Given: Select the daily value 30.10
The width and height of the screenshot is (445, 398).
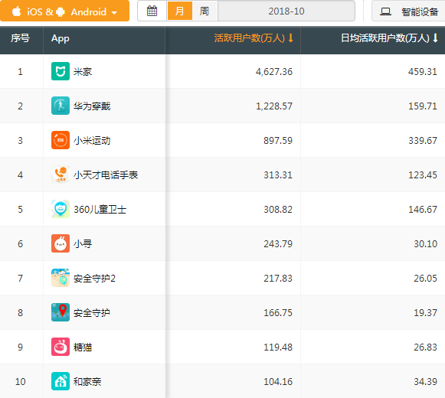Looking at the screenshot, I should point(425,243).
